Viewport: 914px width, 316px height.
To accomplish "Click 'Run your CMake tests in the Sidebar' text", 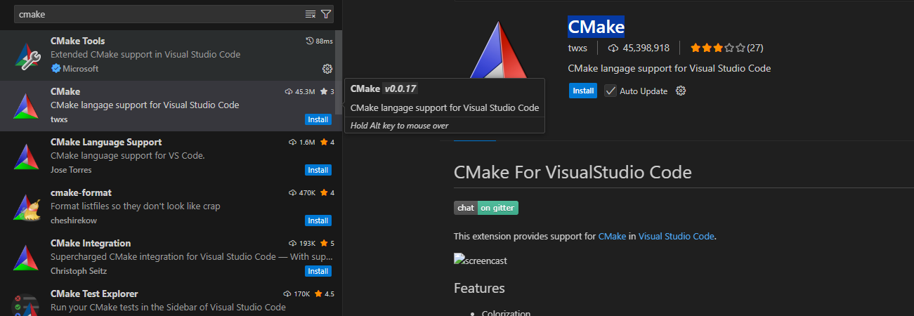I will (x=168, y=308).
